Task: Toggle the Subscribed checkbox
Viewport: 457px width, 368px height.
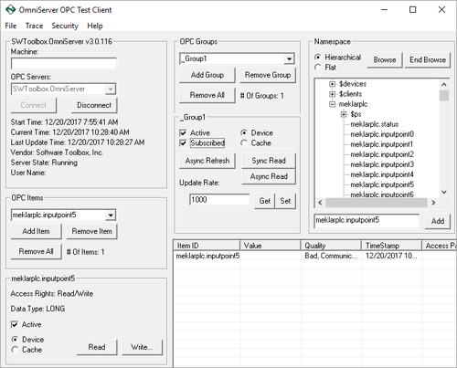Action: (183, 143)
